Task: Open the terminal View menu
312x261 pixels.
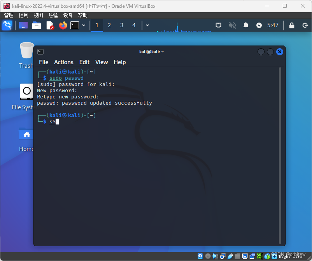Action: click(102, 62)
